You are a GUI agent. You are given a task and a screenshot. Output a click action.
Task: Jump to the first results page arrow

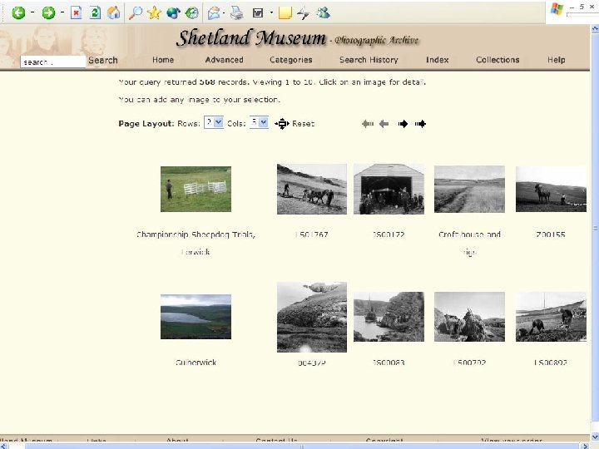click(x=368, y=124)
